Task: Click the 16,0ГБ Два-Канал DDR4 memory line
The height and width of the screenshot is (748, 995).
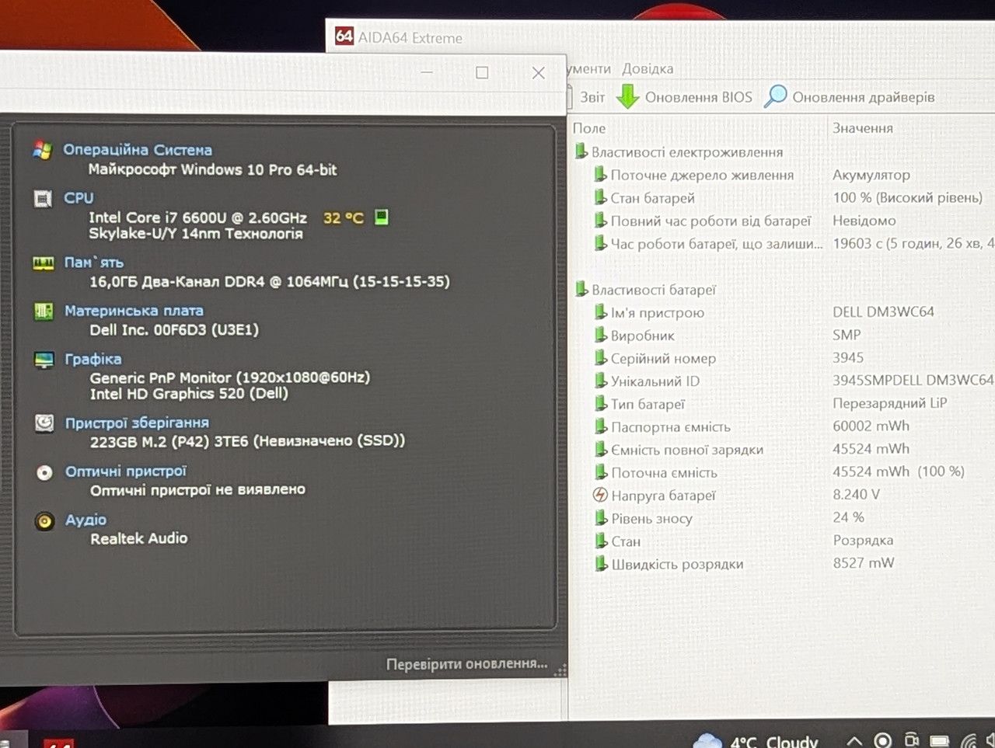Action: pos(269,281)
